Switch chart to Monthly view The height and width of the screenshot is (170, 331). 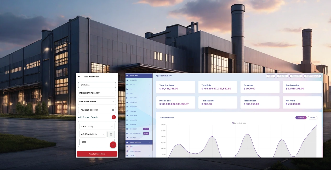[x=301, y=118]
